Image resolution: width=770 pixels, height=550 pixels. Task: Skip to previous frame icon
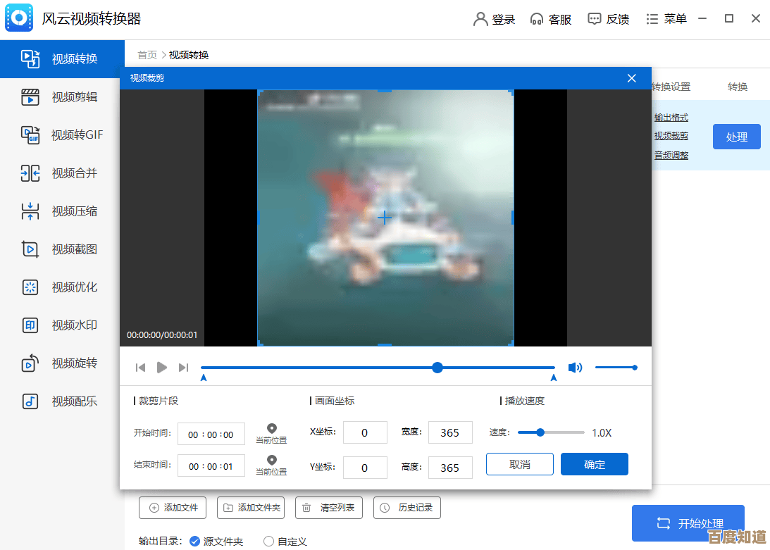coord(141,367)
